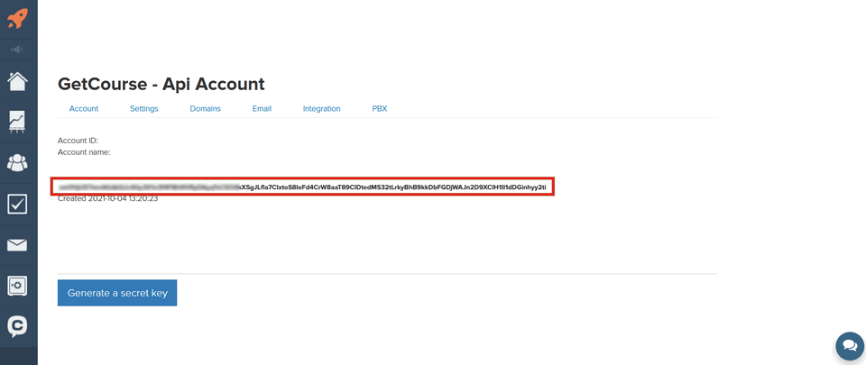
Task: Open the envelope messages icon
Action: pos(17,245)
